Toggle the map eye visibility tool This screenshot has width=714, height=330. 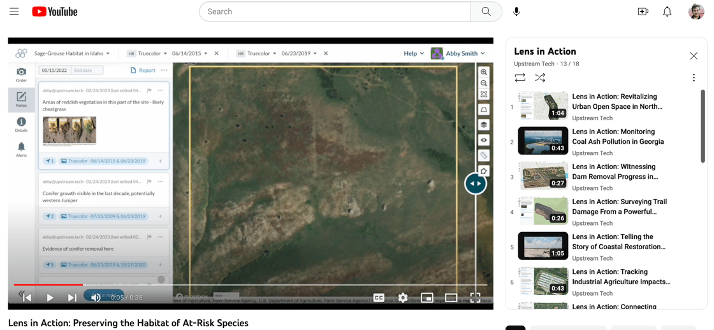coord(484,141)
